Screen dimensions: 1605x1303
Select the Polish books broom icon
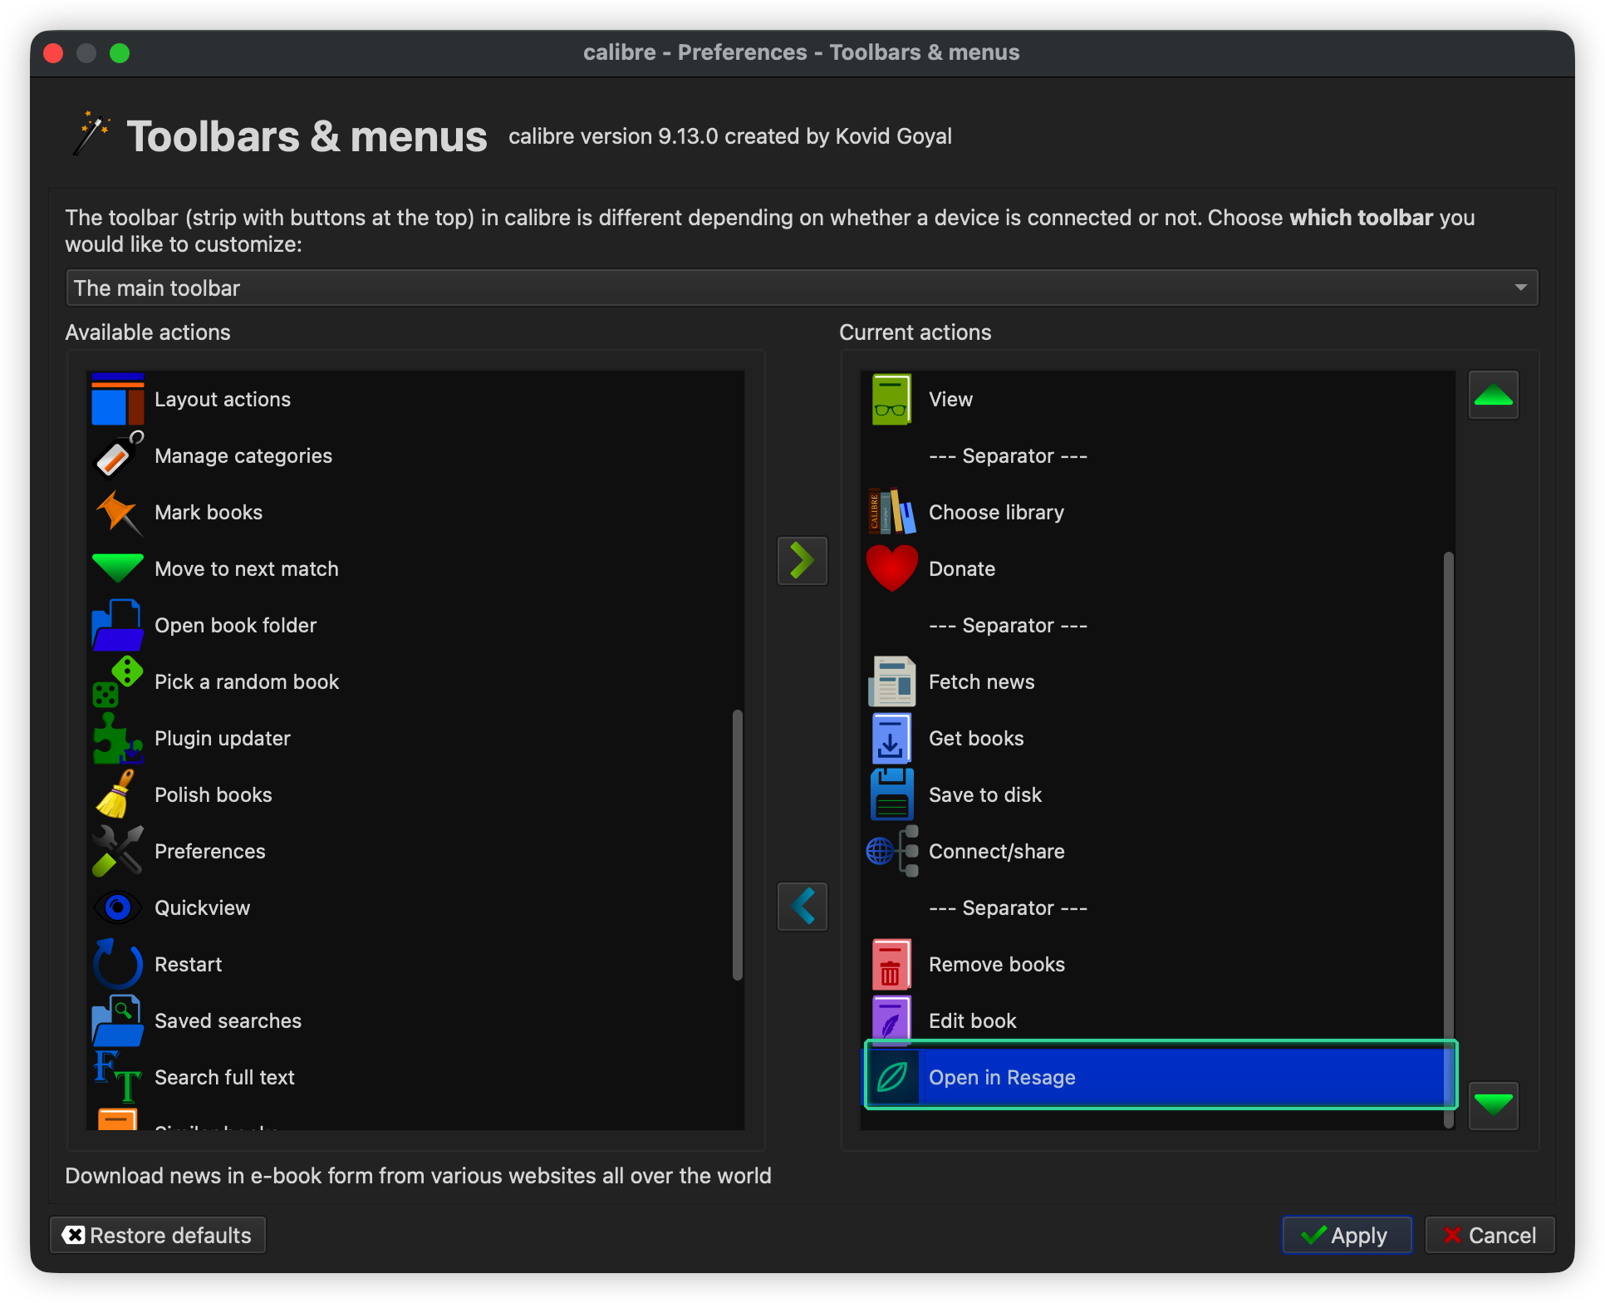(117, 795)
